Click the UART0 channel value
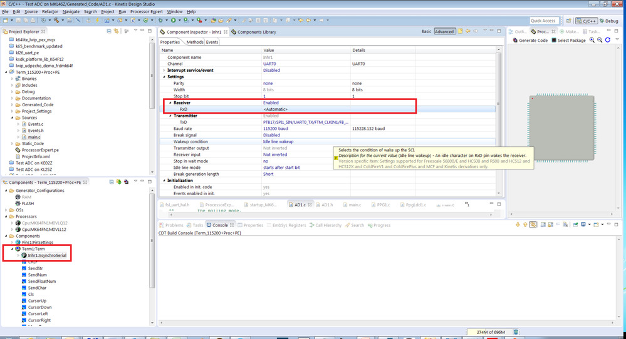The height and width of the screenshot is (339, 626). 269,64
